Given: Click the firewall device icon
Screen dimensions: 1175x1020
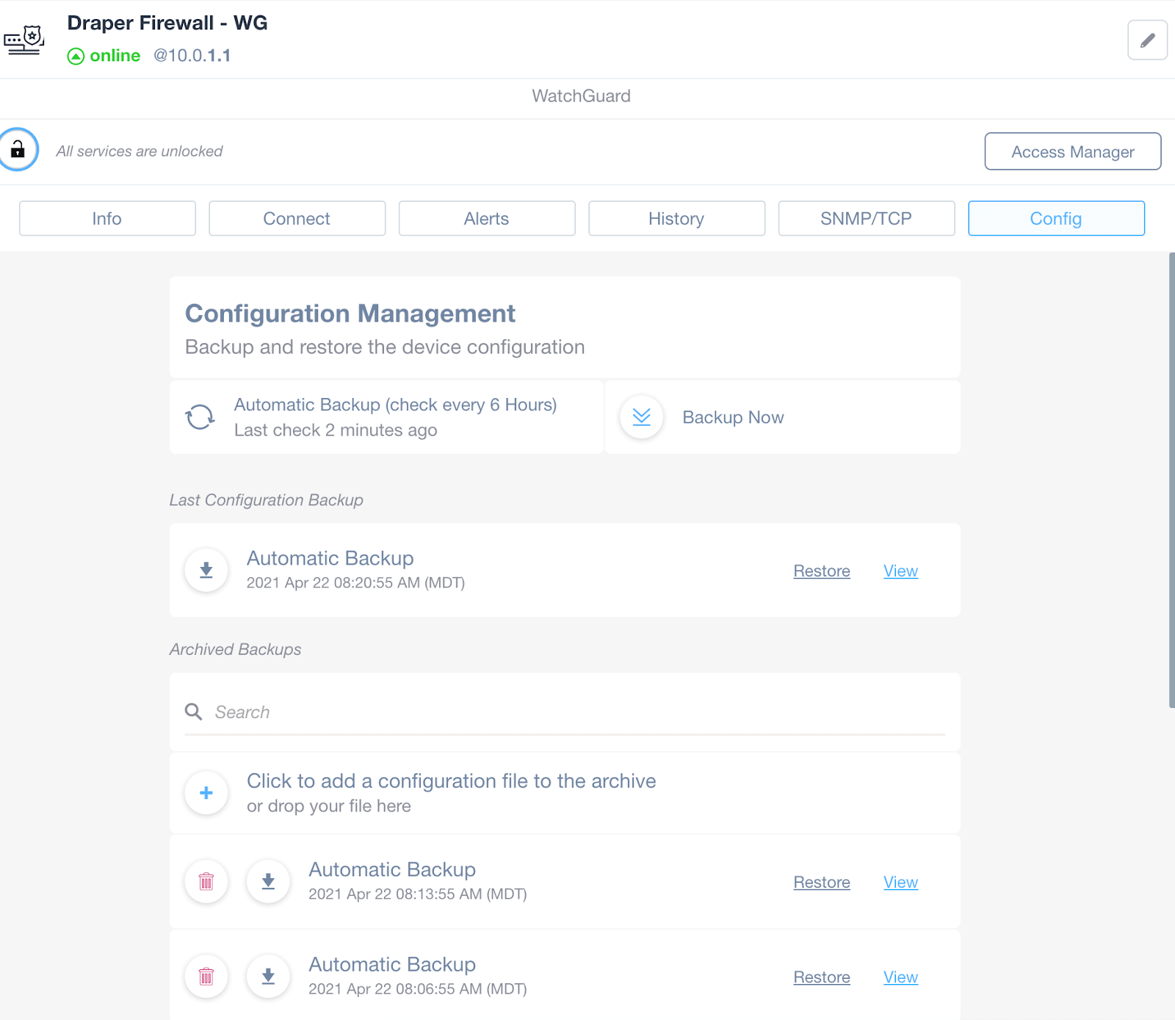Looking at the screenshot, I should click(24, 40).
